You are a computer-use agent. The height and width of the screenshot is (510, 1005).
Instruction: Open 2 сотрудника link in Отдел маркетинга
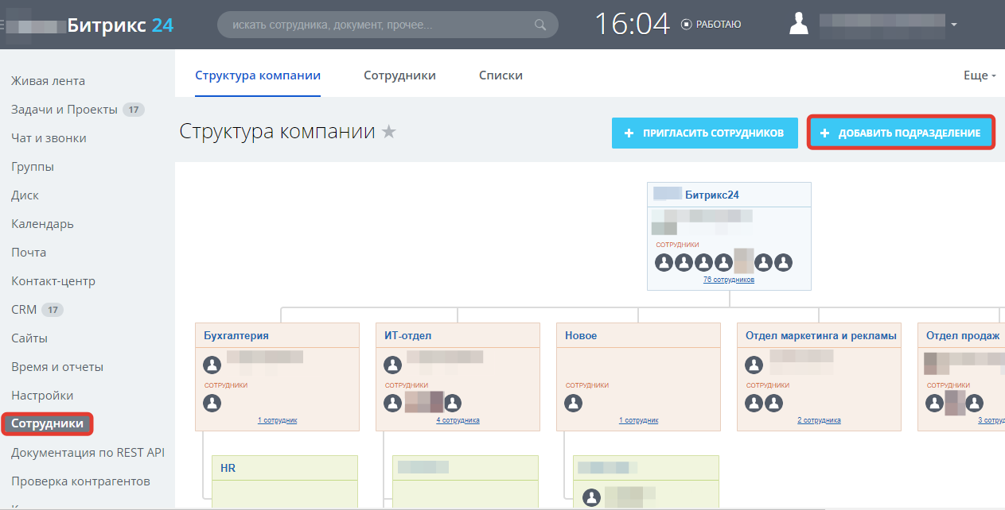coord(819,420)
